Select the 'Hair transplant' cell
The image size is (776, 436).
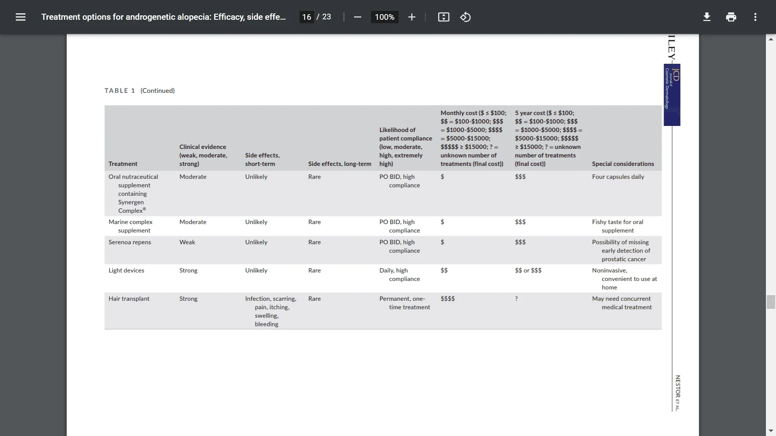(129, 298)
